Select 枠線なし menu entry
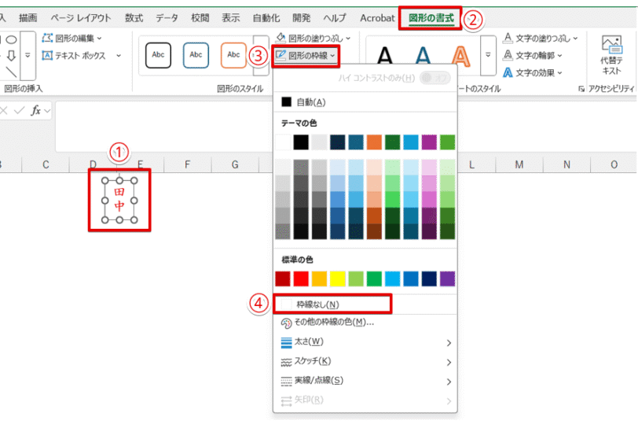This screenshot has width=638, height=424. pyautogui.click(x=332, y=304)
